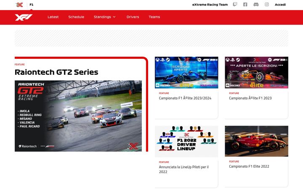This screenshot has height=189, width=303.
Task: Open the Schedule menu item
Action: (x=76, y=17)
